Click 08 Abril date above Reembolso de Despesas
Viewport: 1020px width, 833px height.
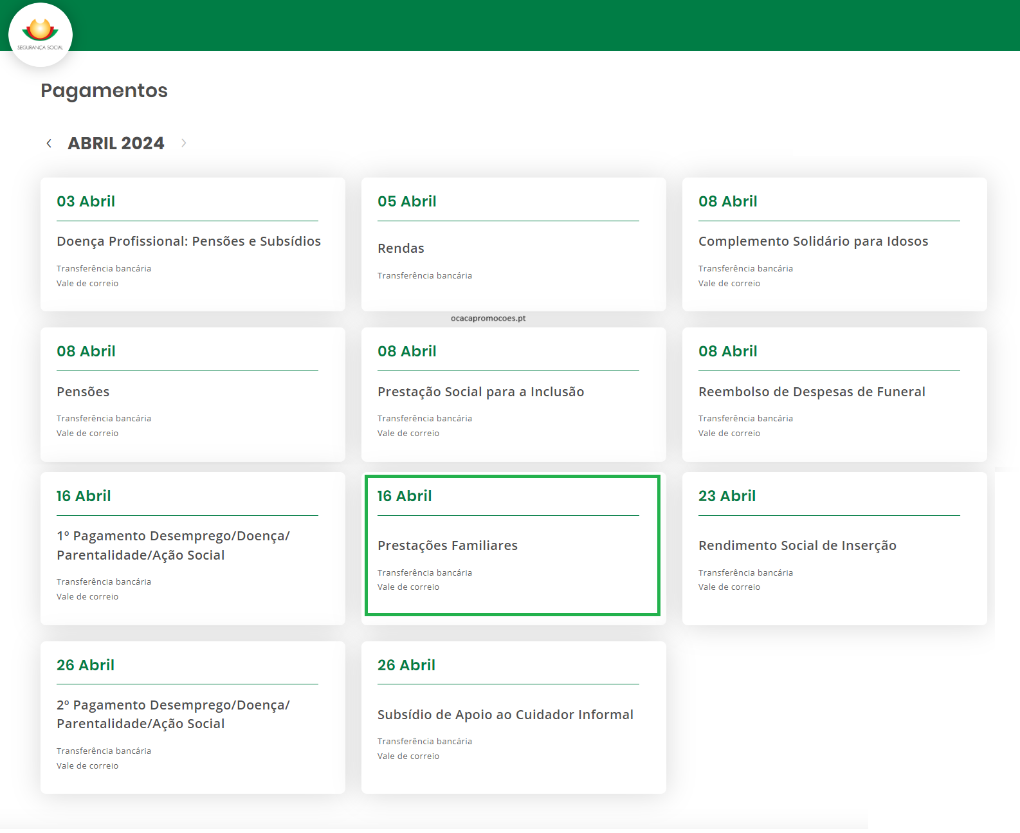[x=727, y=351]
